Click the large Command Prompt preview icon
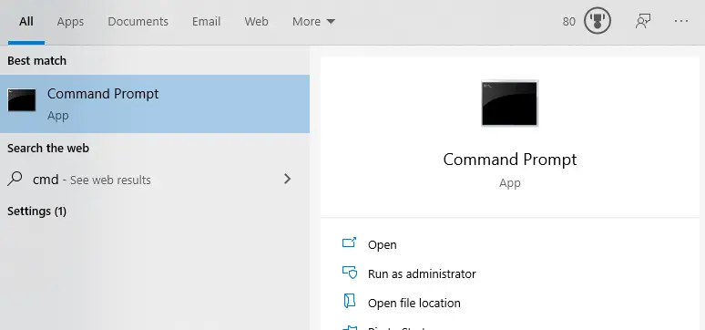The width and height of the screenshot is (705, 330). click(509, 103)
